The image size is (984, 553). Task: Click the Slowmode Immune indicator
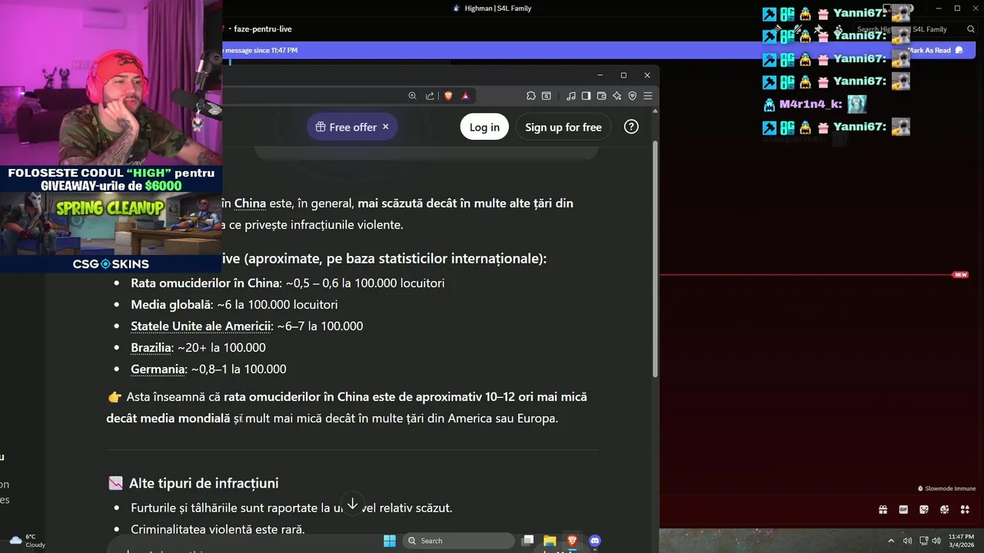coord(946,488)
